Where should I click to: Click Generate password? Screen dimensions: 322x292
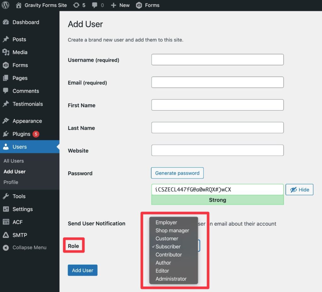click(x=177, y=173)
